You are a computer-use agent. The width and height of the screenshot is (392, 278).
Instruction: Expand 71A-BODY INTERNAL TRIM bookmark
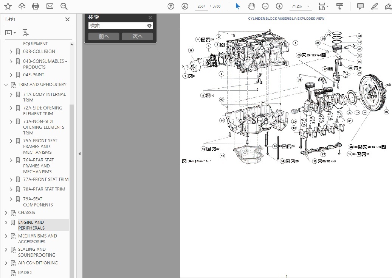tap(11, 95)
